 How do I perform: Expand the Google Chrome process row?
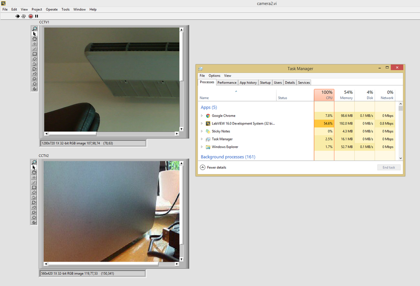click(x=202, y=116)
